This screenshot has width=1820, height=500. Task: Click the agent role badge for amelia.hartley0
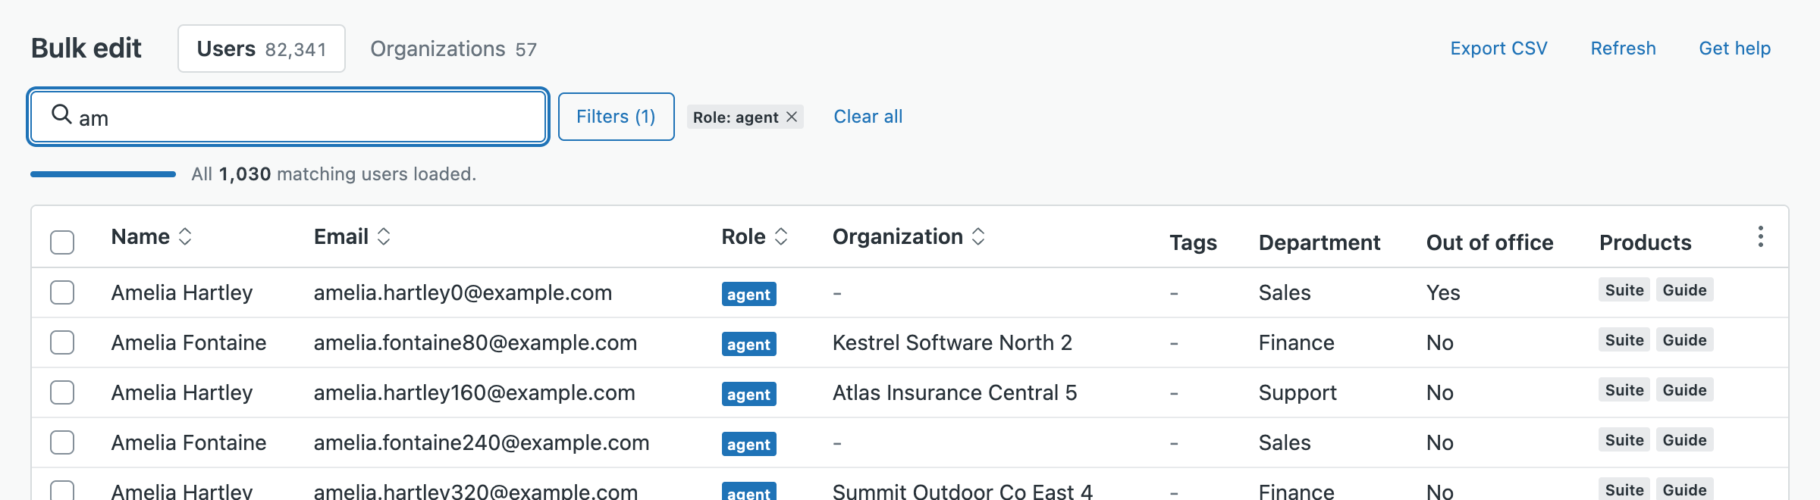tap(748, 294)
